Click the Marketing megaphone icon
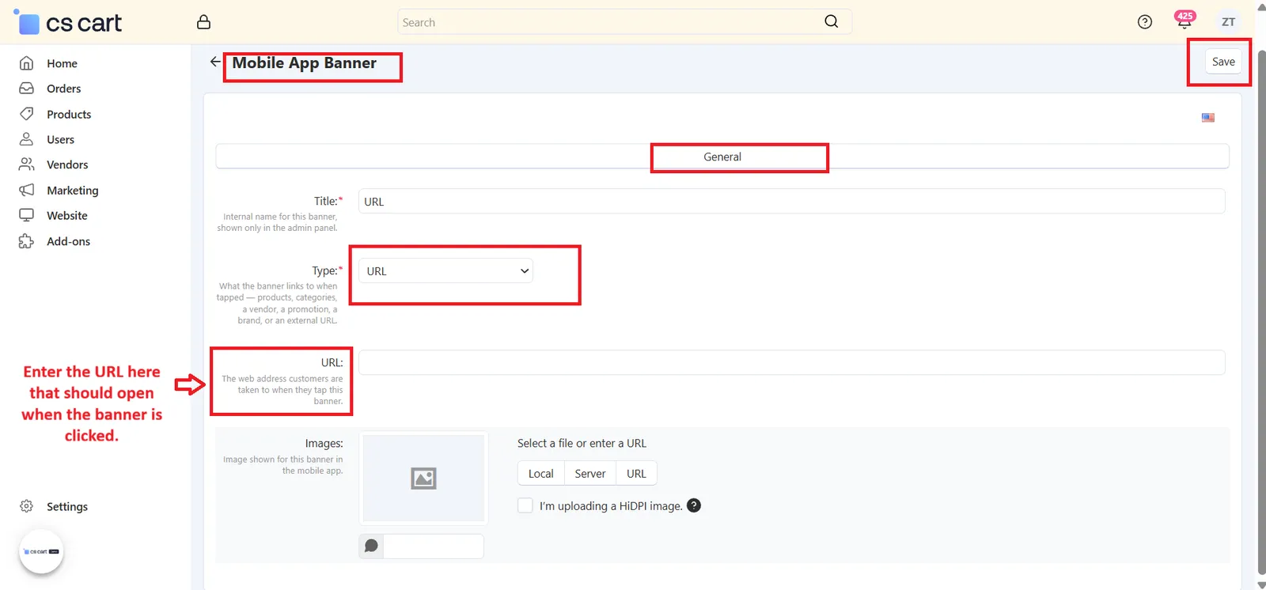Image resolution: width=1266 pixels, height=590 pixels. [x=26, y=190]
